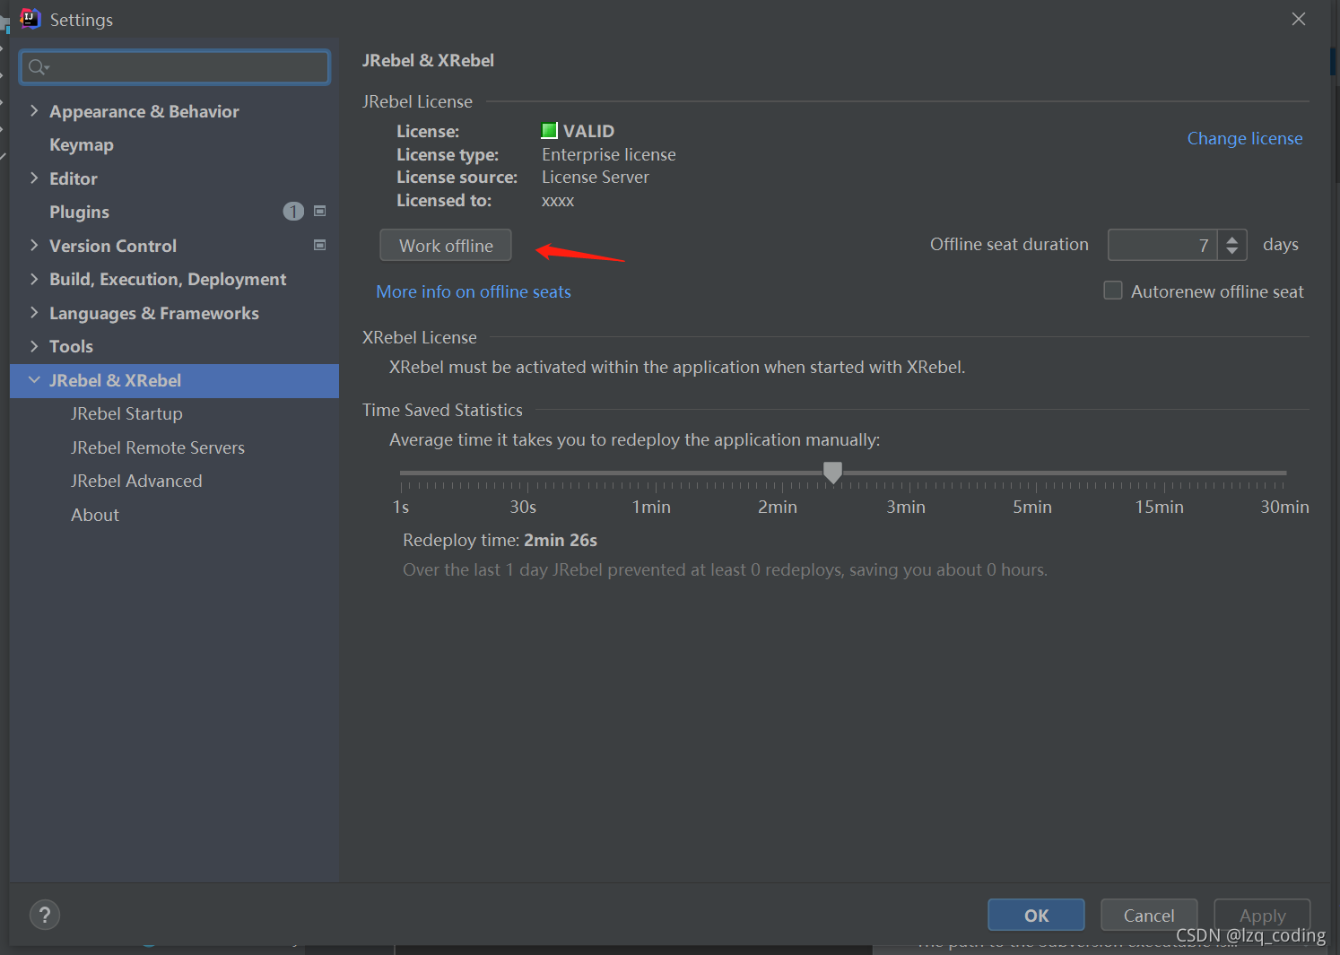Screen dimensions: 1340x955
Task: Click the Plugins update count badge
Action: point(293,212)
